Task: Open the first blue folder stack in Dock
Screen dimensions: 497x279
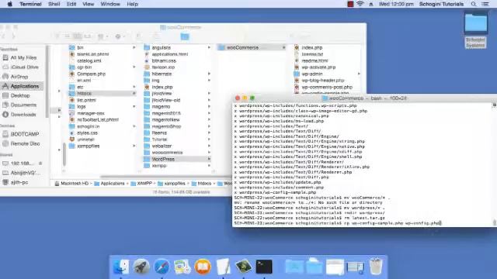Action: click(294, 267)
